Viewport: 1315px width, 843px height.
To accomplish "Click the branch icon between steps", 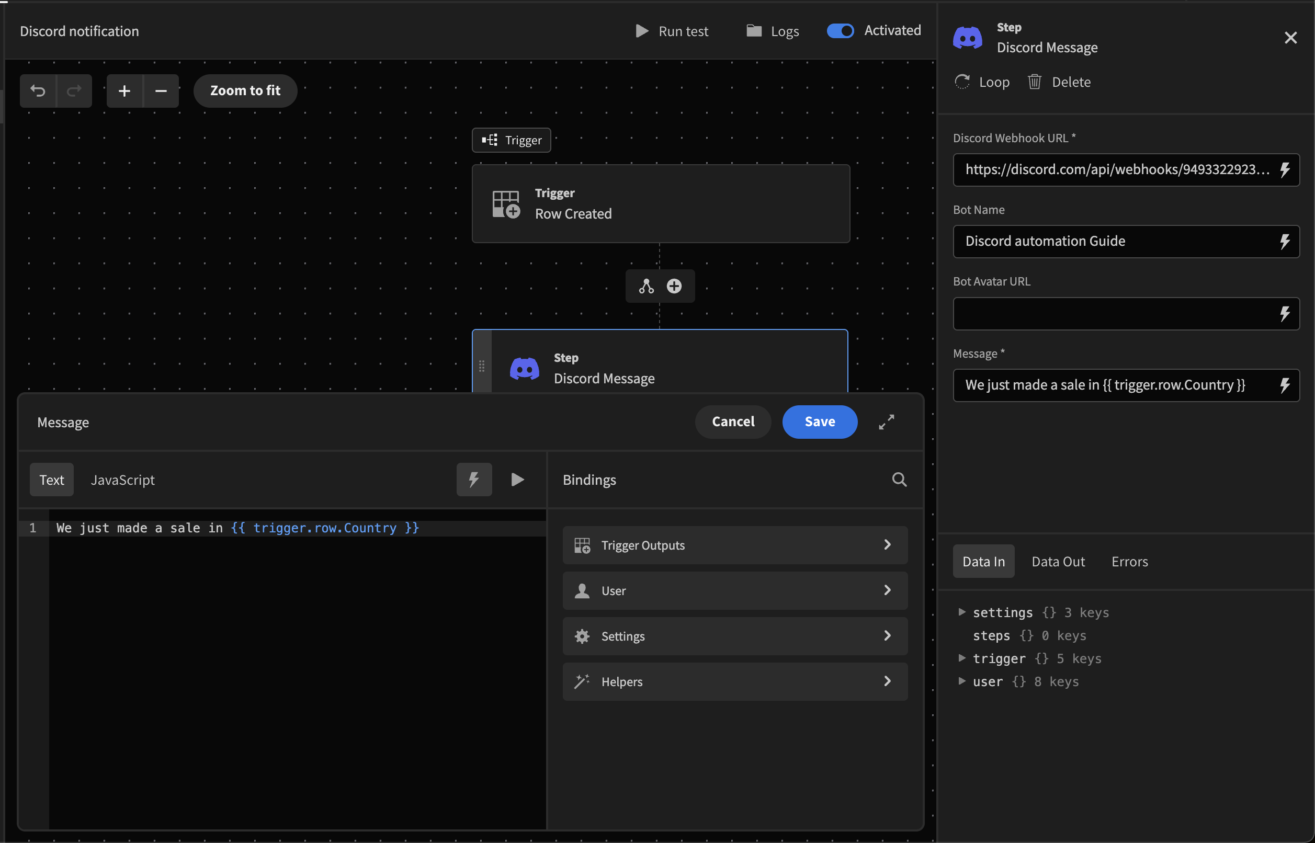I will 646,286.
